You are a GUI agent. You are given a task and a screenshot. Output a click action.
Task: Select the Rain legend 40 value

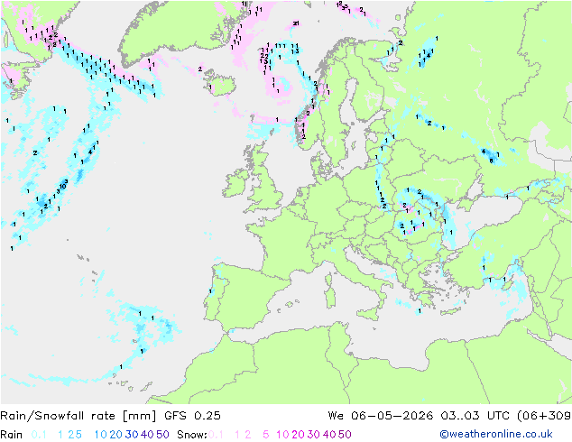point(147,435)
